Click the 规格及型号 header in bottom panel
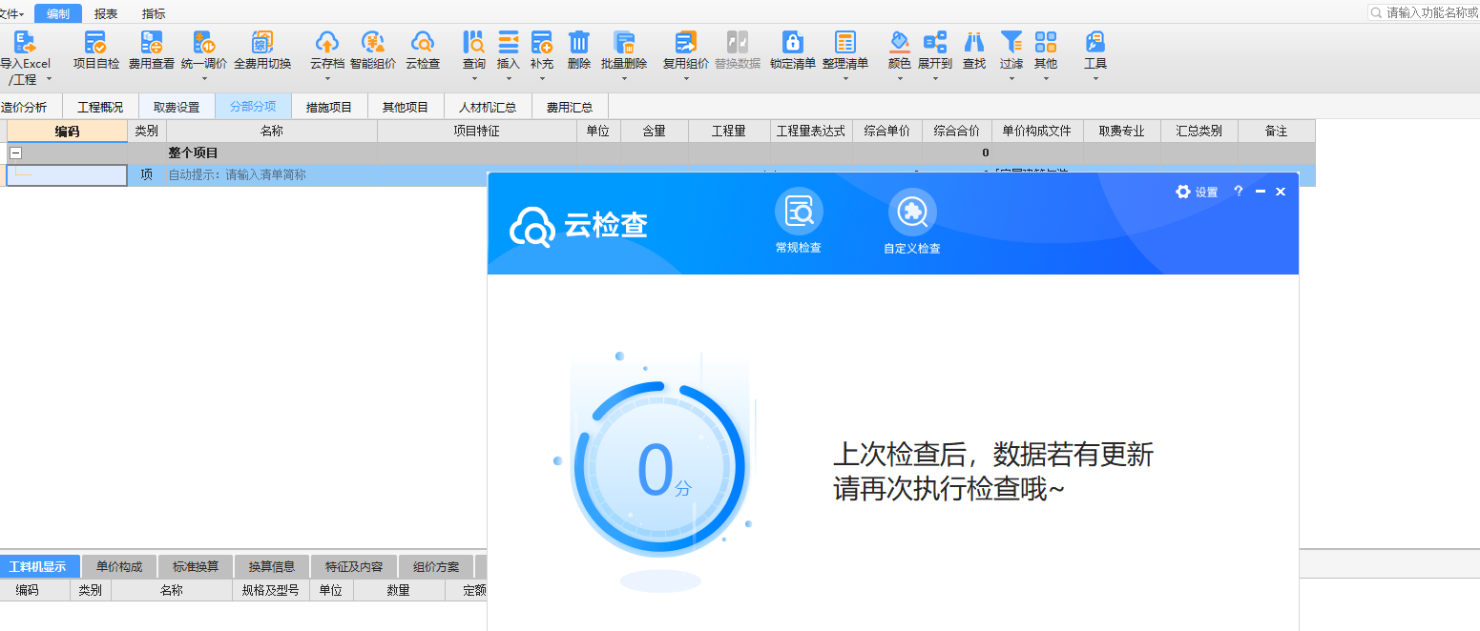 (271, 590)
